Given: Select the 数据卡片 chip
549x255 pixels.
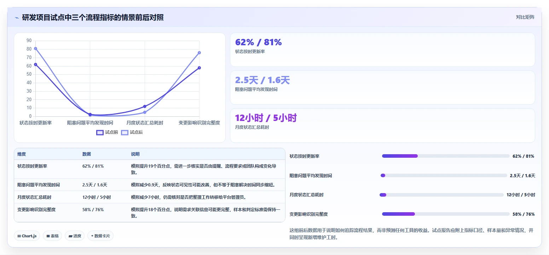Looking at the screenshot, I should click(x=100, y=236).
